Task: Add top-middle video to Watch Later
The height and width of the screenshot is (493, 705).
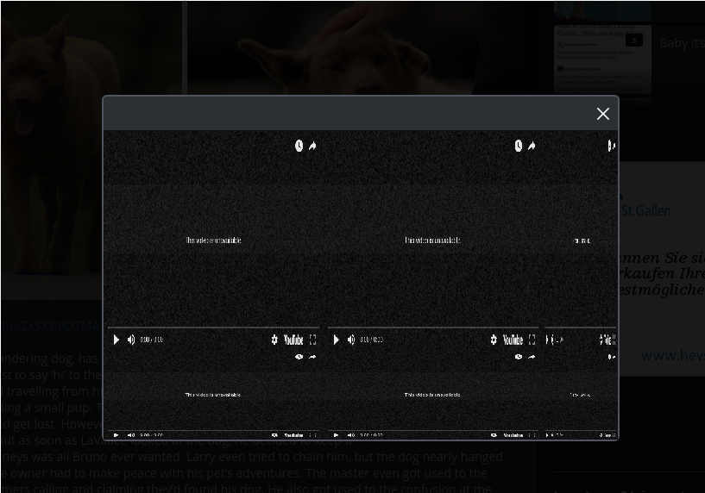Action: click(518, 146)
